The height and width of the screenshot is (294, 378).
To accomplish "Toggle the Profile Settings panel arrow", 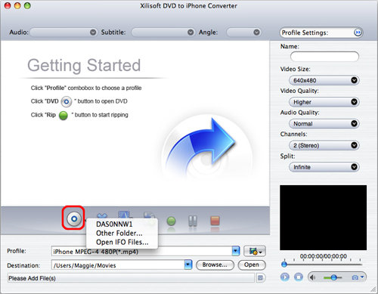I will tap(358, 32).
